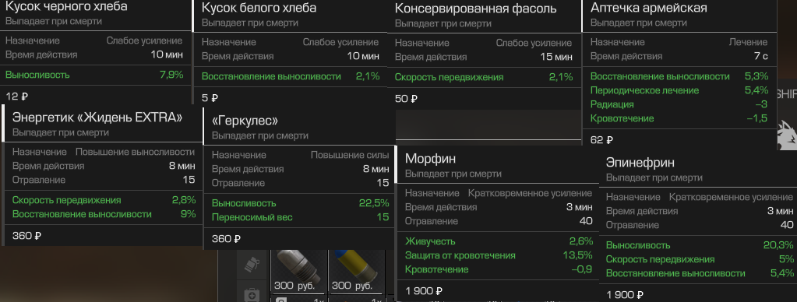Click the 1 900 ₽ price under Морфин
This screenshot has height=302, width=797.
424,291
